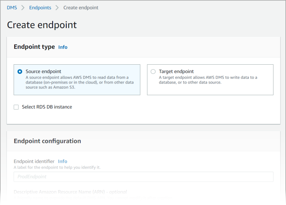Select the Source endpoint radio button
Screen dimensions: 286x205
pos(20,72)
